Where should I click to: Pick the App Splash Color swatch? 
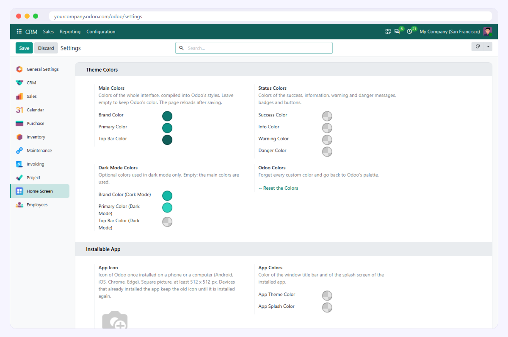pos(327,307)
